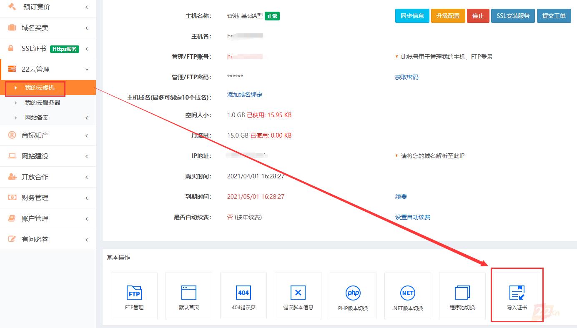Click the 请将您的域名解析至此IP note

point(433,156)
